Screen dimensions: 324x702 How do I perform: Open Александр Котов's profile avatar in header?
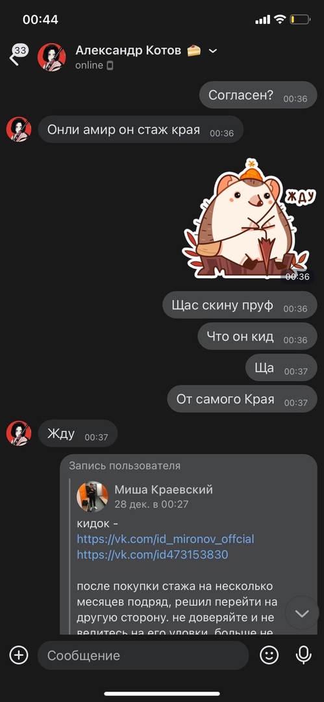pos(52,57)
